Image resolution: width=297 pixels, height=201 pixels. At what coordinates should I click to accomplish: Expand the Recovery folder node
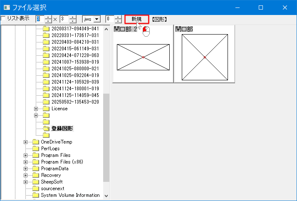coord(25,175)
